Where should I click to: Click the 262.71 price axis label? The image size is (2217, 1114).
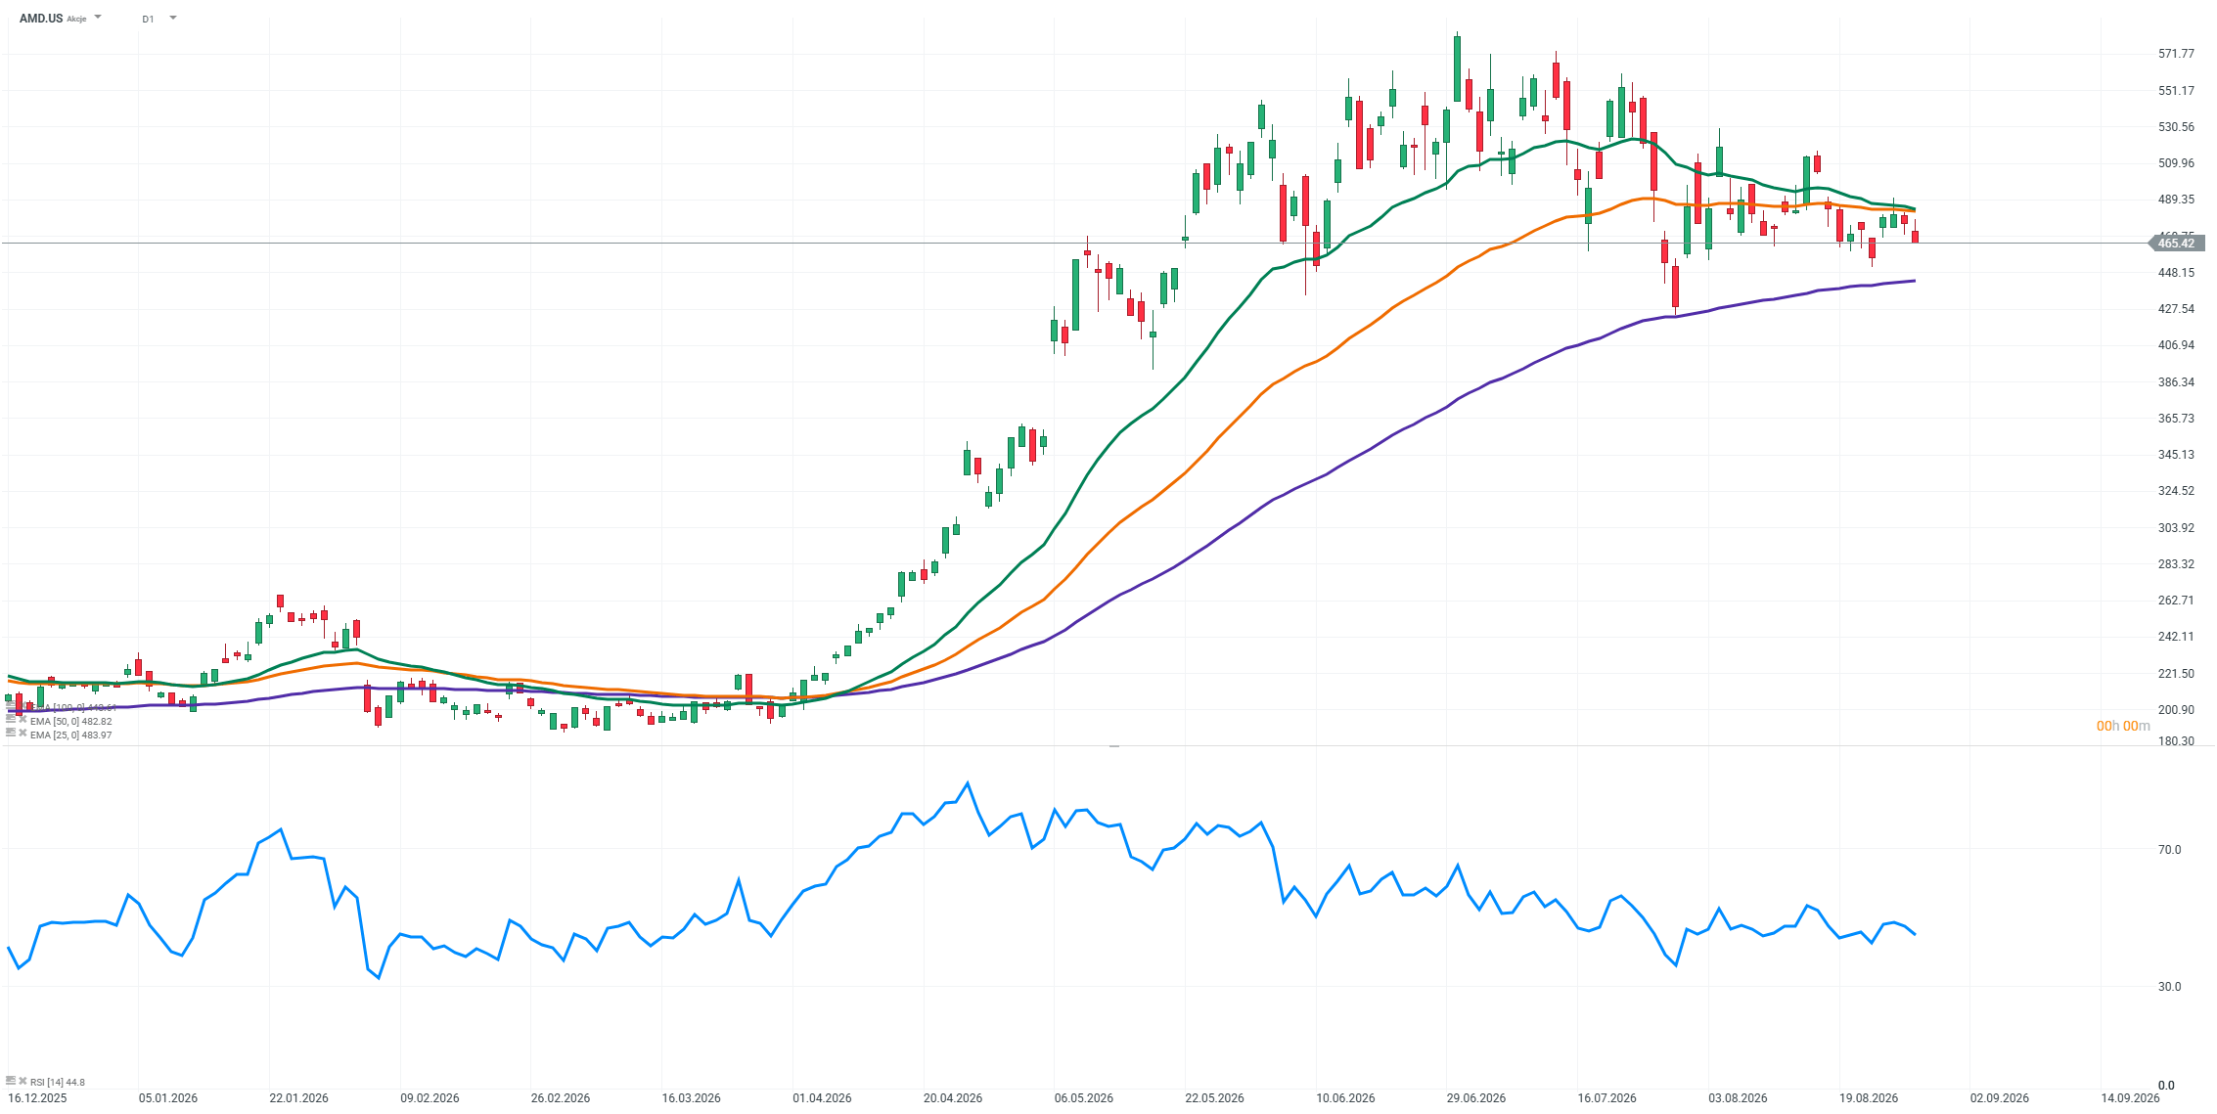coord(2176,601)
